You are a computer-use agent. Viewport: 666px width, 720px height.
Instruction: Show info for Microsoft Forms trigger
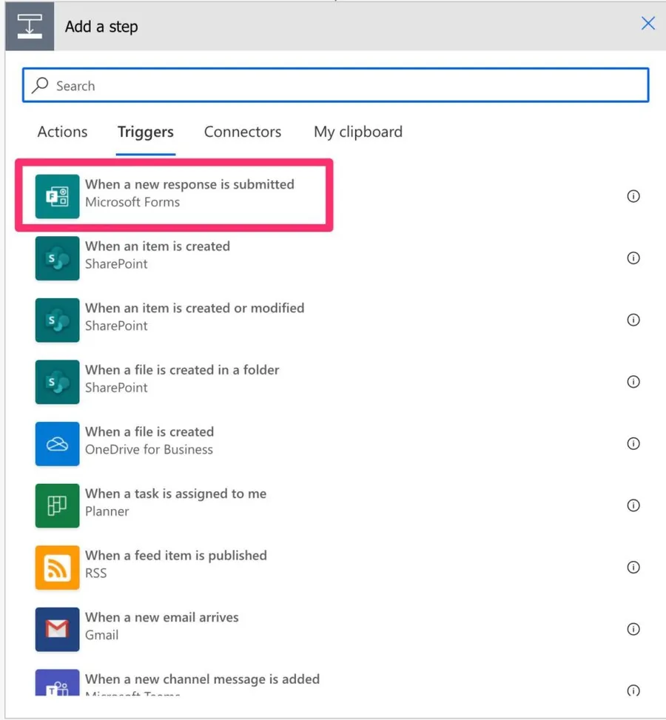pyautogui.click(x=633, y=196)
